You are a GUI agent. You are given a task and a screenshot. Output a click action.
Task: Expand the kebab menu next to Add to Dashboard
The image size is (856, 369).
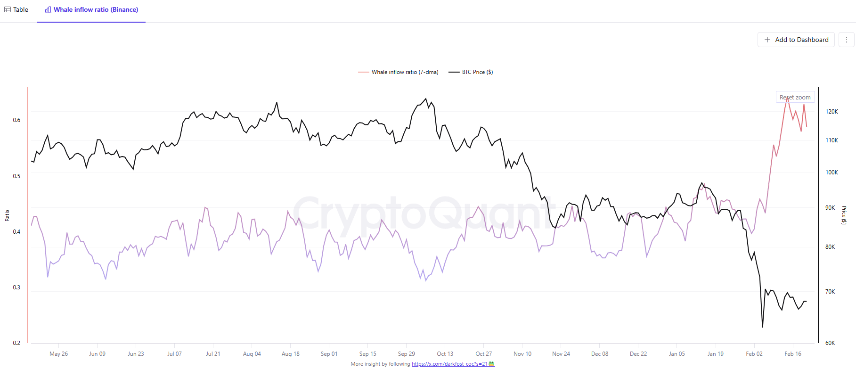point(846,40)
